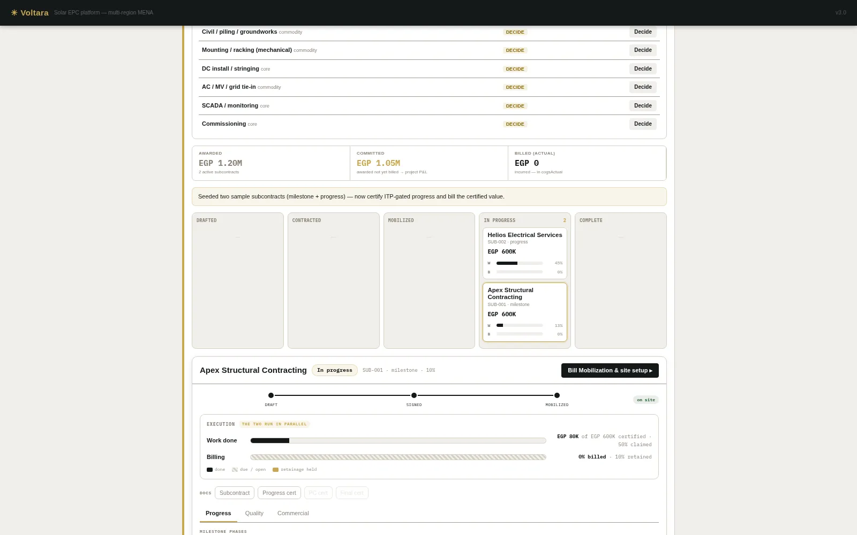Click Helios work progress bar at 45%

pyautogui.click(x=520, y=263)
